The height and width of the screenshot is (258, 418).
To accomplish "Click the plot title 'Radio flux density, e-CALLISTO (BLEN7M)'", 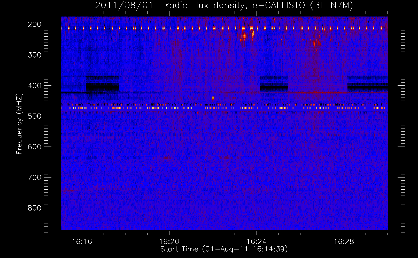I will click(x=258, y=5).
